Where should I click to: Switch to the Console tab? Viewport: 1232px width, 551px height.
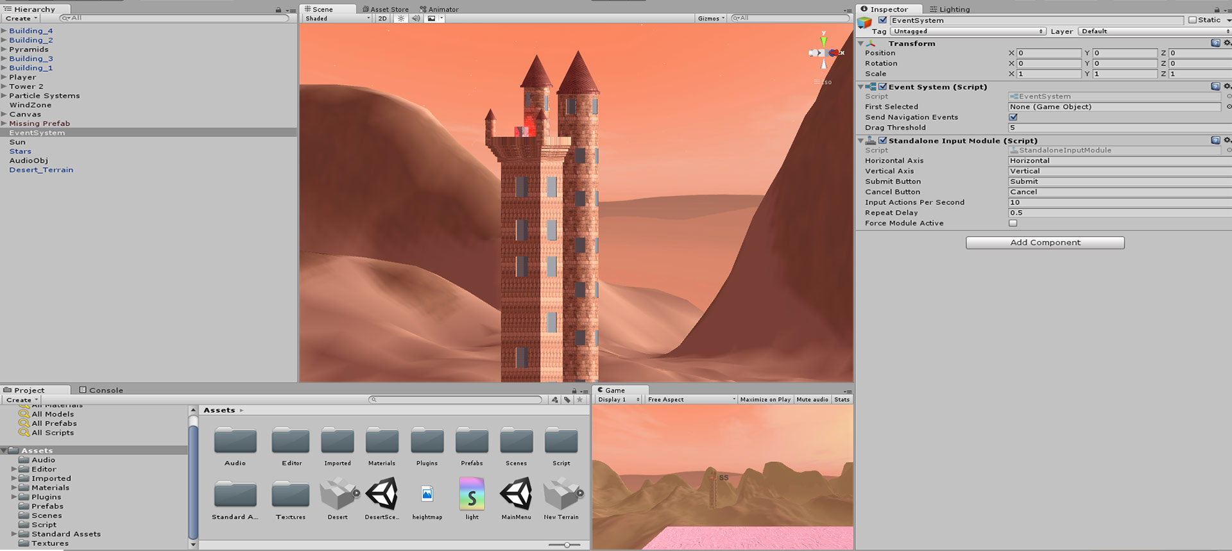pos(101,390)
